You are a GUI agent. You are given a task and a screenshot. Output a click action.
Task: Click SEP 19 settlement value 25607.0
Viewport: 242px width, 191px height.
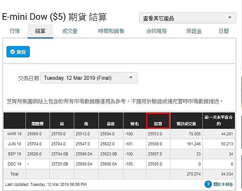(x=155, y=154)
